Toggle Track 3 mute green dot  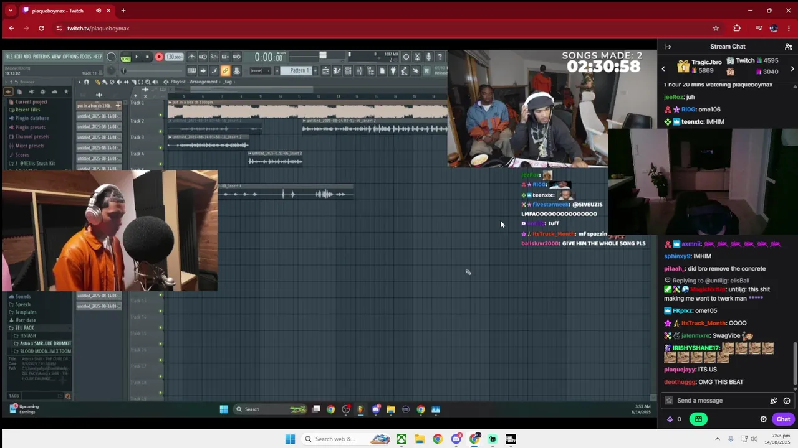160,147
